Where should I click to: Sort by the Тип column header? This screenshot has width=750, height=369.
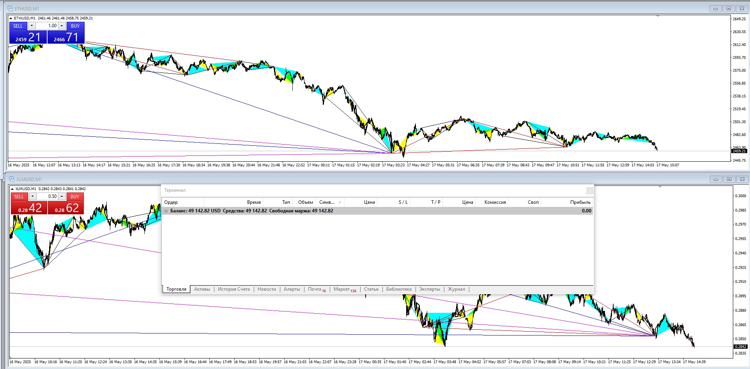coord(278,202)
